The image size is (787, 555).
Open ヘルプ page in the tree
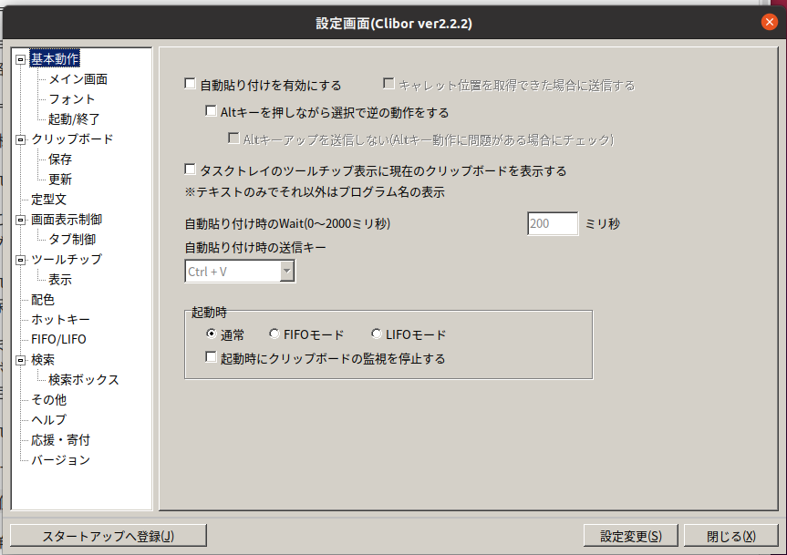[48, 420]
